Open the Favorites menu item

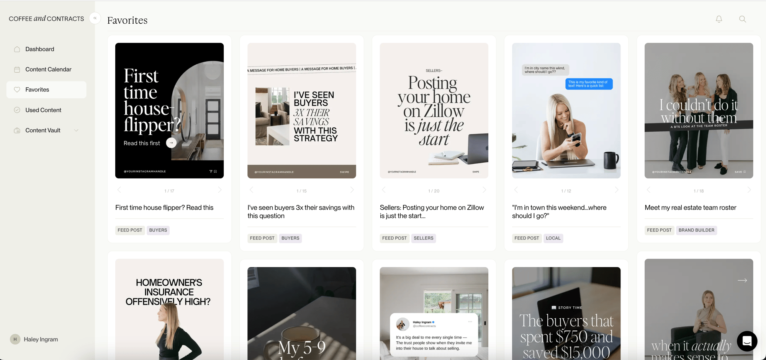tap(37, 90)
